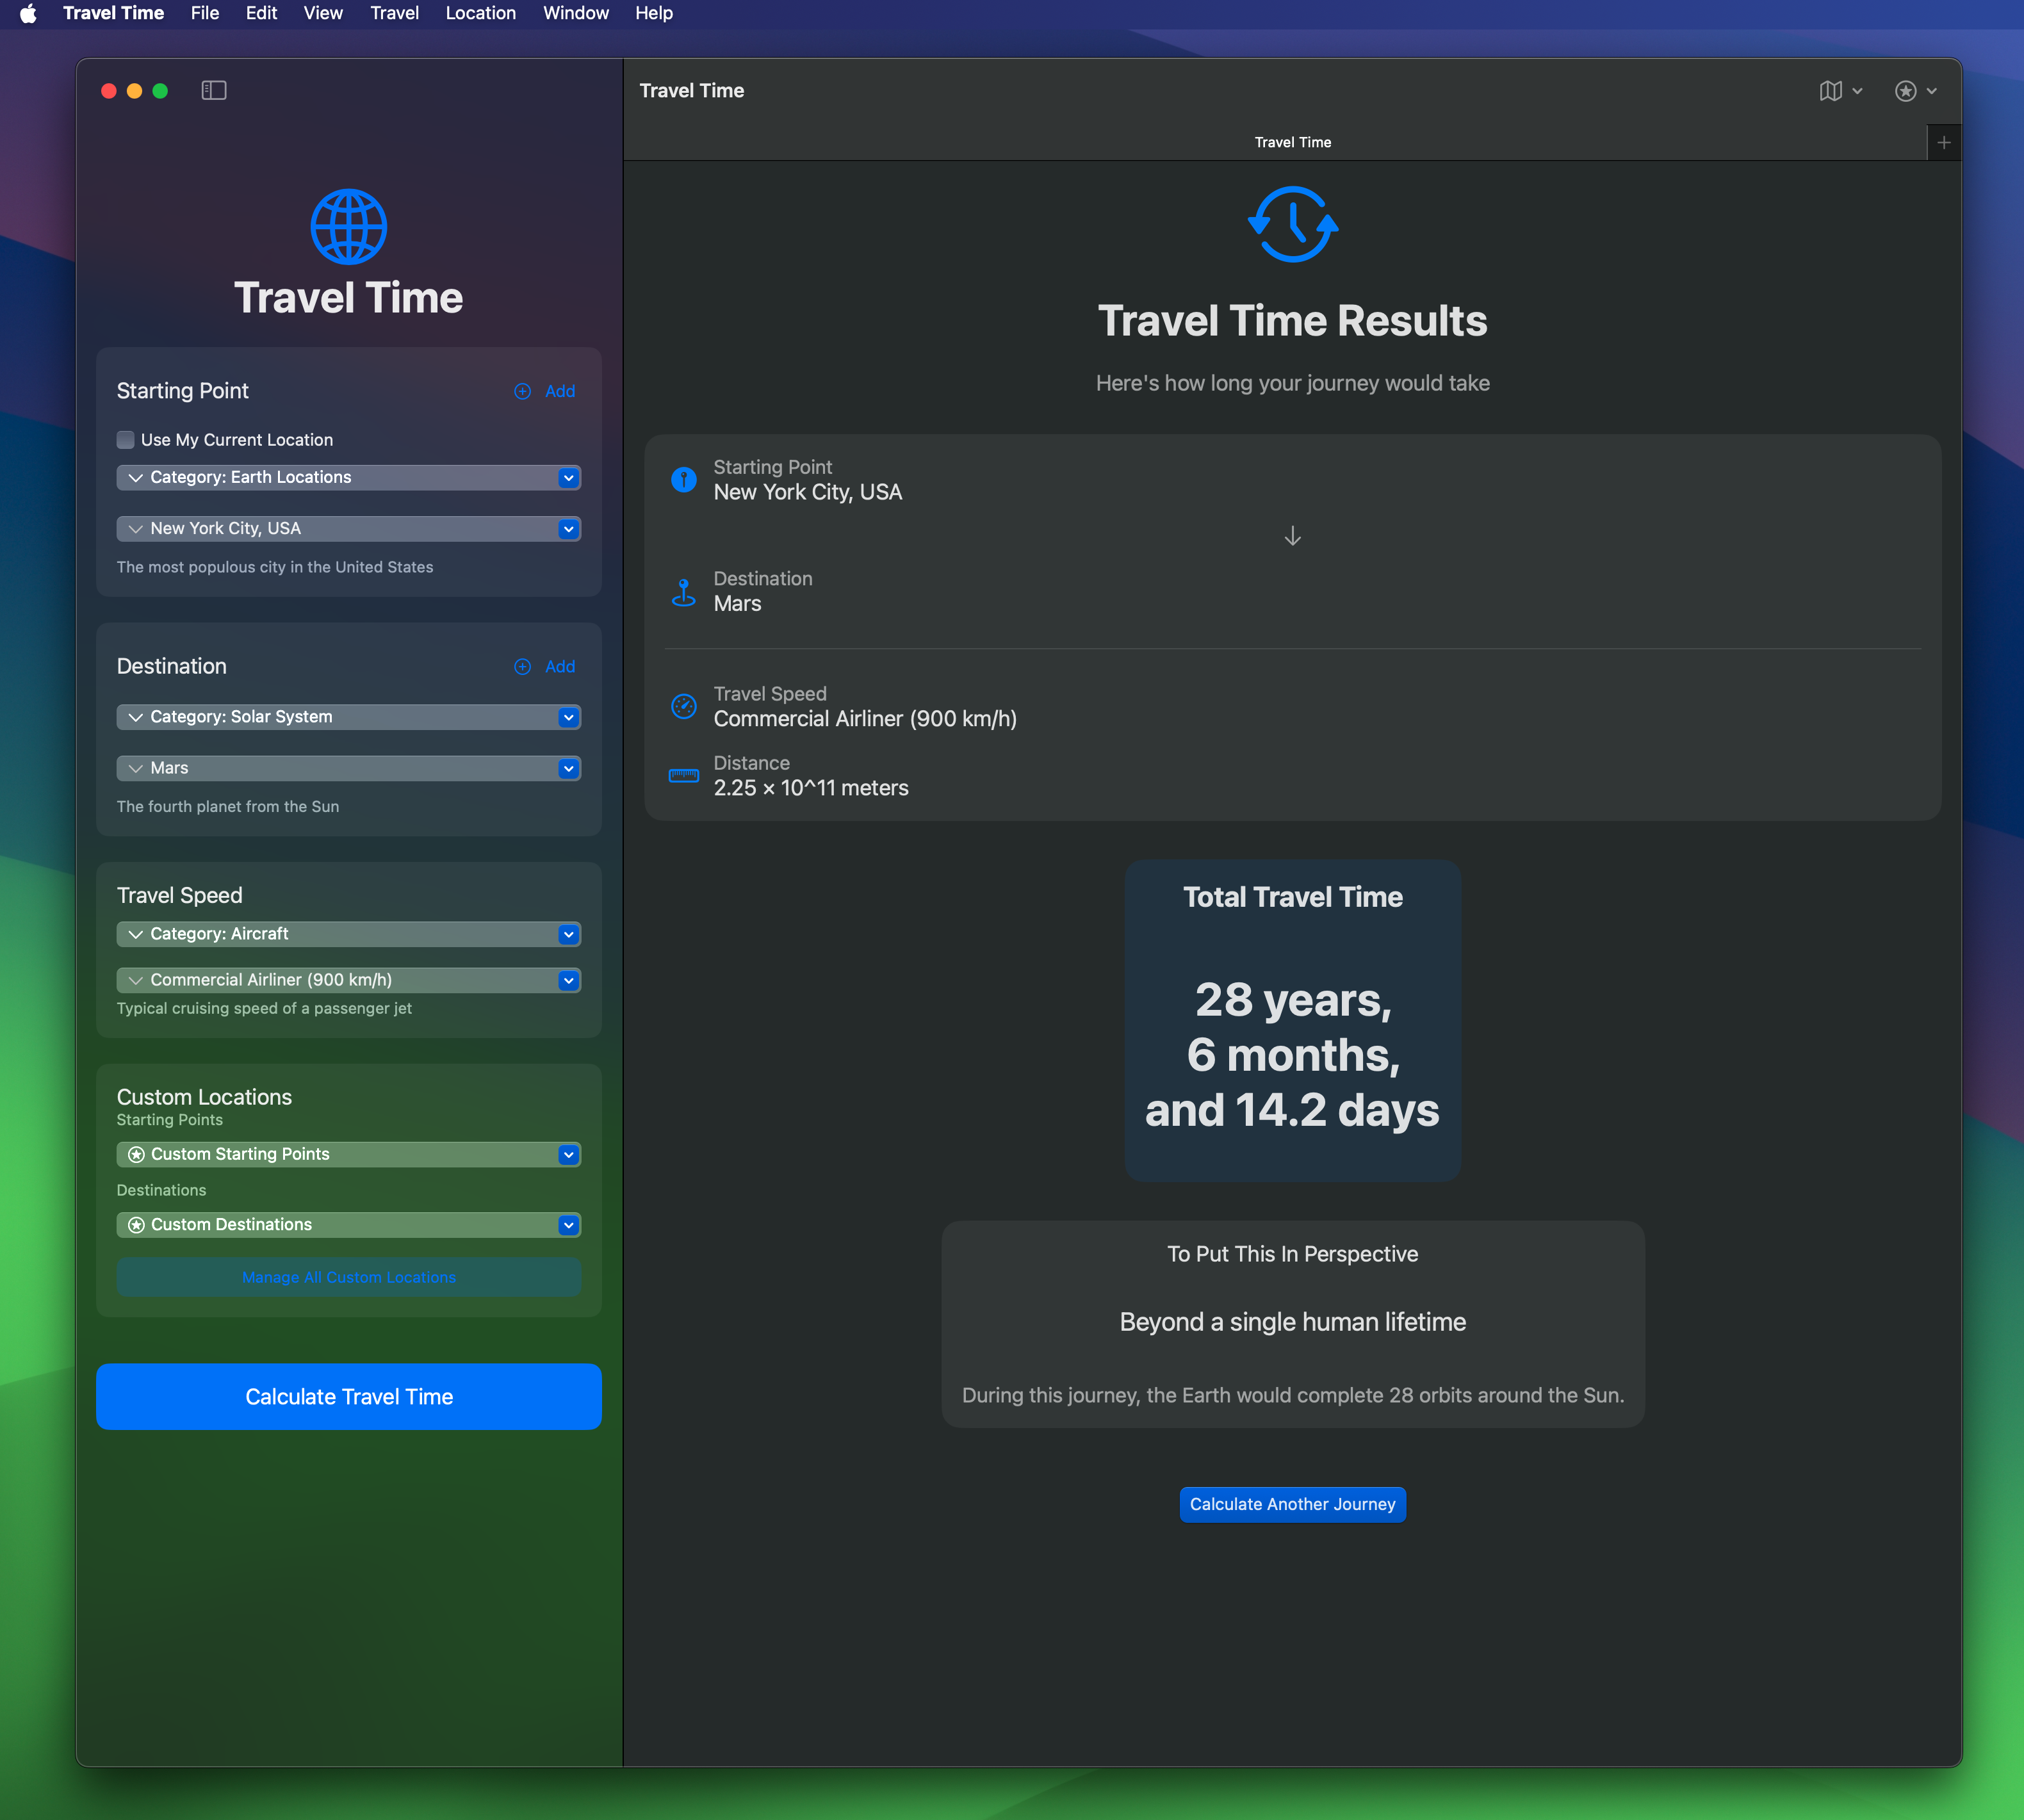Click the ruler icon beside Distance

[x=683, y=776]
